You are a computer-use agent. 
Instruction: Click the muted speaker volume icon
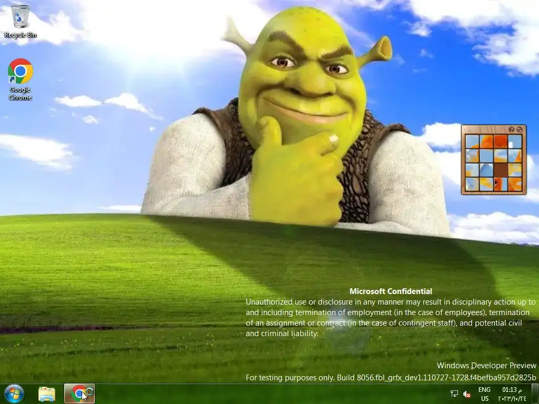[467, 394]
